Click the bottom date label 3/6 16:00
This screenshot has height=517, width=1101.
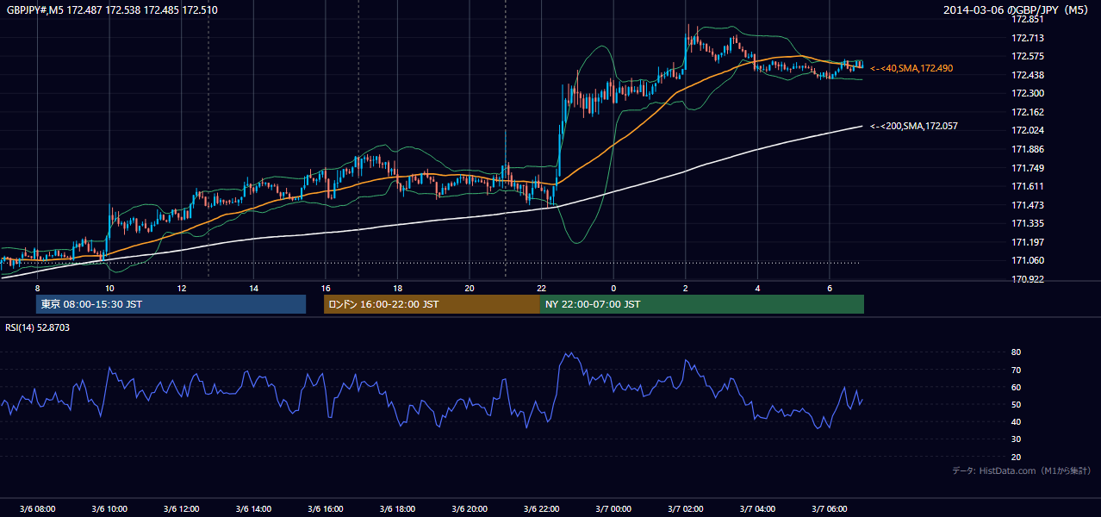tap(326, 508)
